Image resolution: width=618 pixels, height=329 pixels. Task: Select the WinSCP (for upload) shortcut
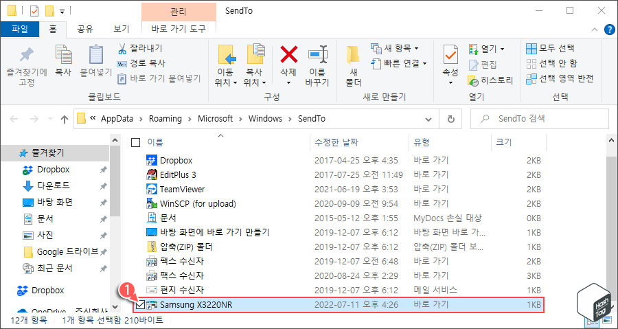tap(198, 204)
